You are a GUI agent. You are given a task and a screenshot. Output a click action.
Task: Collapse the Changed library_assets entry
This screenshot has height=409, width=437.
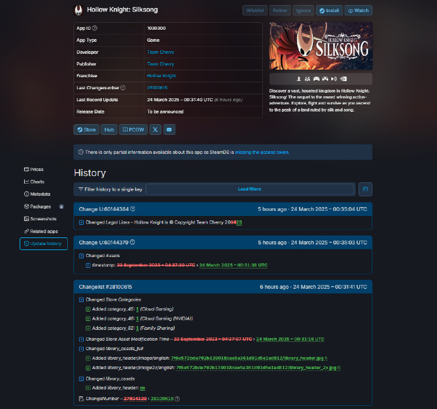pyautogui.click(x=81, y=379)
